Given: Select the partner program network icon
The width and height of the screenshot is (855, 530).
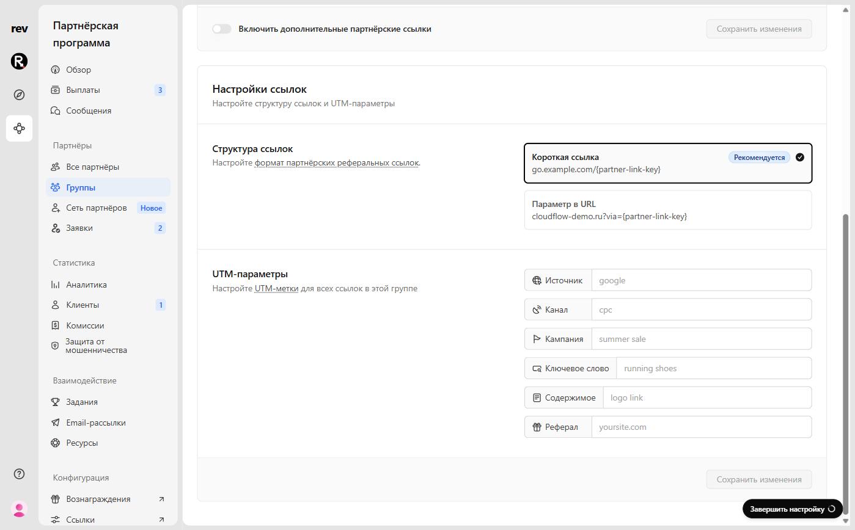Looking at the screenshot, I should click(x=19, y=128).
